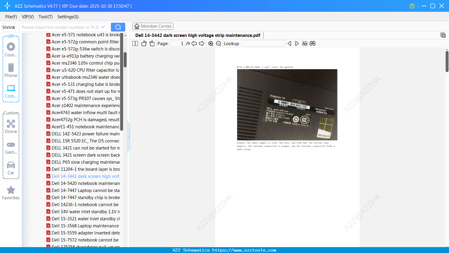This screenshot has height=253, width=449.
Task: Find previous Lookup match triangle
Action: pos(289,43)
